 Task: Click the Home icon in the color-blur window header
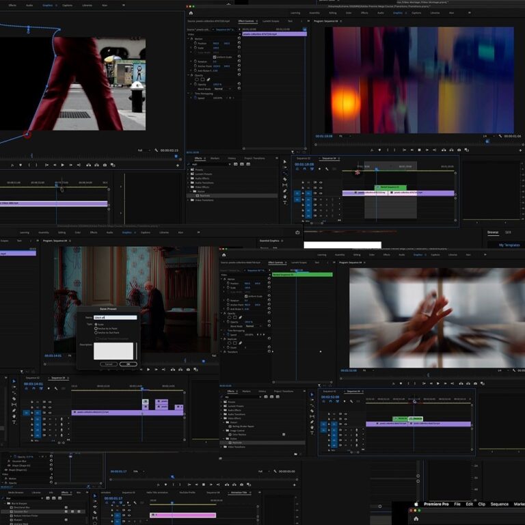click(191, 13)
